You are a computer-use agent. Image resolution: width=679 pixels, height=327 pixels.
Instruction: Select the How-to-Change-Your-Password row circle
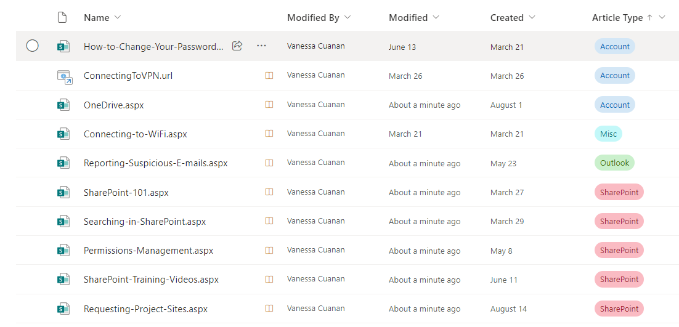[33, 46]
